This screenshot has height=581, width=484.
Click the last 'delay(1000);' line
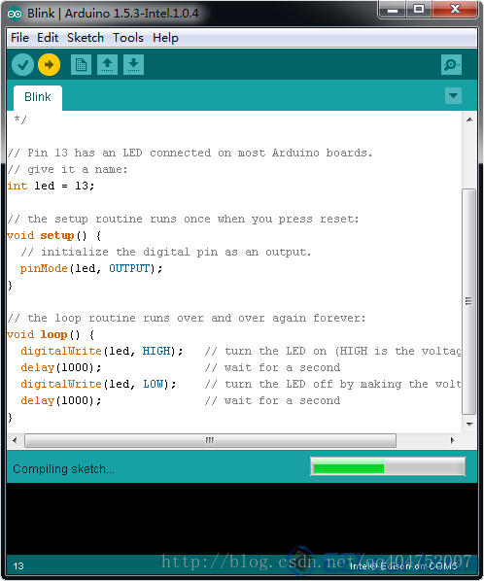point(61,400)
